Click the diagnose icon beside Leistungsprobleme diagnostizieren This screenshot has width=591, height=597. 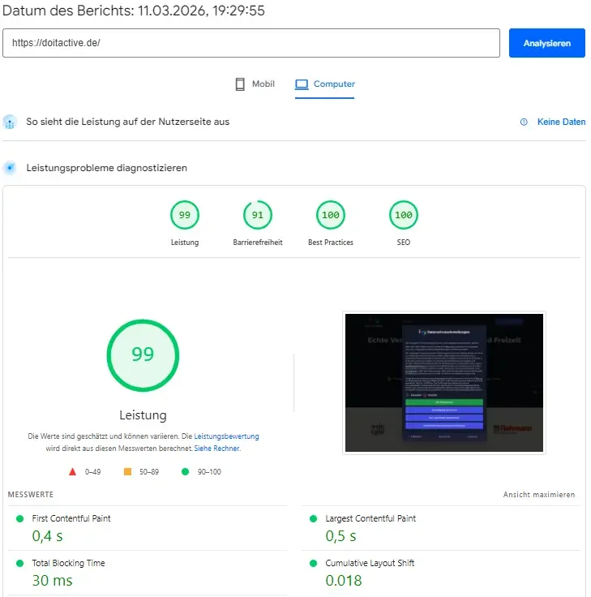[x=10, y=168]
